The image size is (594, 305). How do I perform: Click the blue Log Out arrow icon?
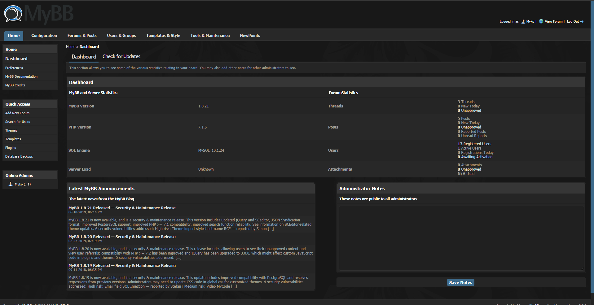(582, 22)
